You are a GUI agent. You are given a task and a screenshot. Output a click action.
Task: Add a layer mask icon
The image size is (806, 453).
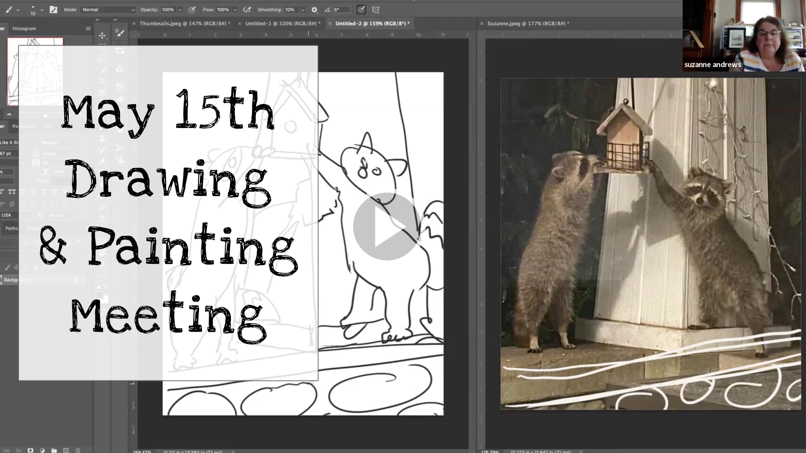(x=30, y=450)
